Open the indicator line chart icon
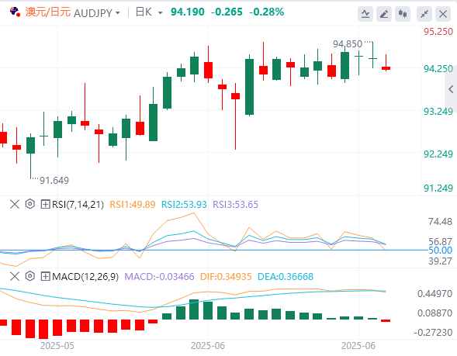Screen dimensions: 457x356 (x=365, y=14)
